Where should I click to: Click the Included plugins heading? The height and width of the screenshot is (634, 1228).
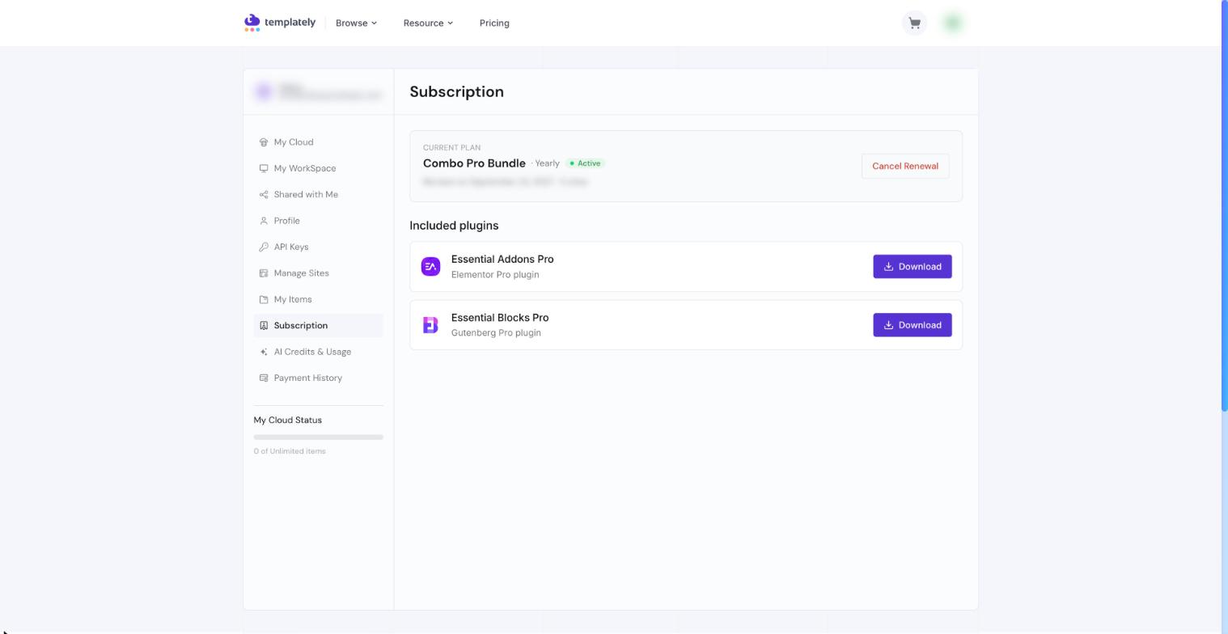(x=454, y=226)
